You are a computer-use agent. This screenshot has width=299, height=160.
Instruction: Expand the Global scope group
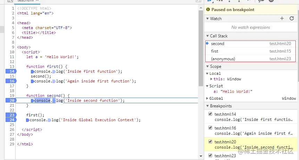(x=207, y=98)
